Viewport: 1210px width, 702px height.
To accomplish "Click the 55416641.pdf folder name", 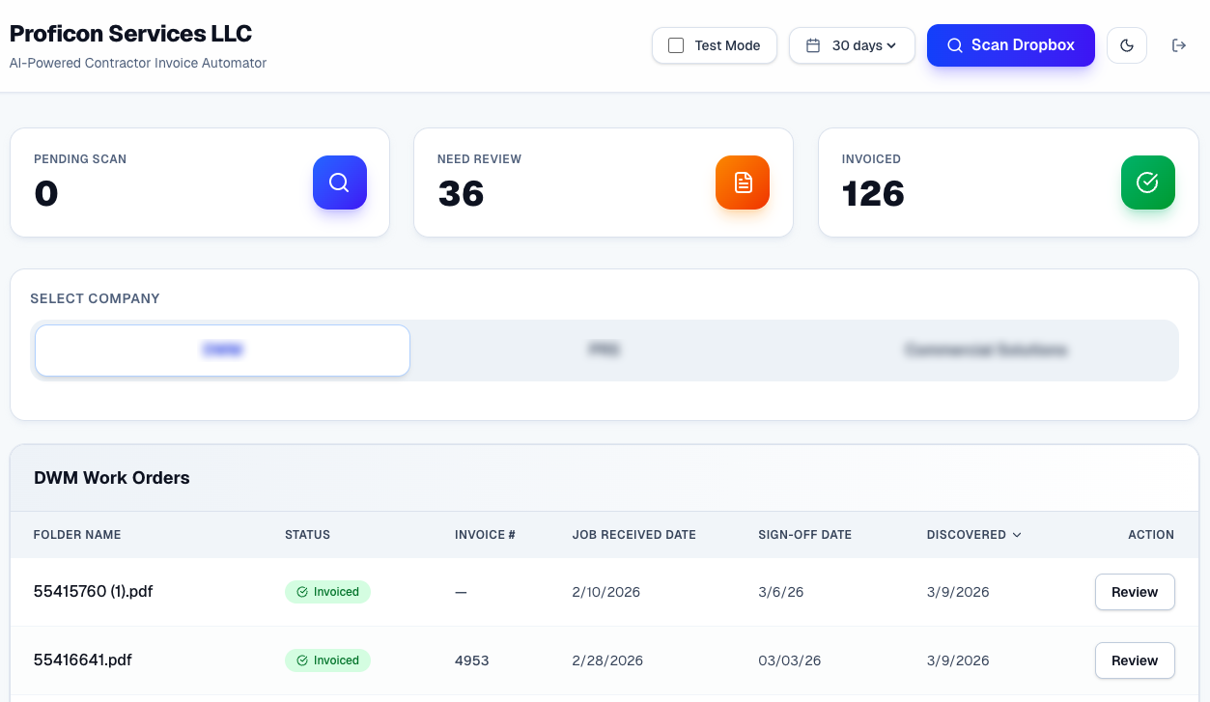I will [82, 660].
